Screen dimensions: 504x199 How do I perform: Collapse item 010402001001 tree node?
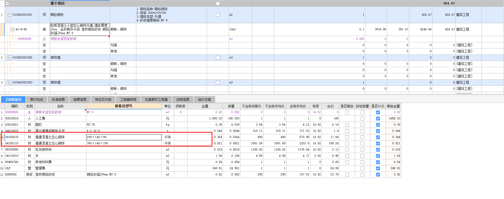10,15
